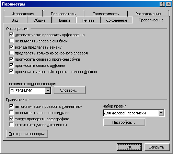Open the Настройка... button
The image size is (173, 154).
point(124,122)
